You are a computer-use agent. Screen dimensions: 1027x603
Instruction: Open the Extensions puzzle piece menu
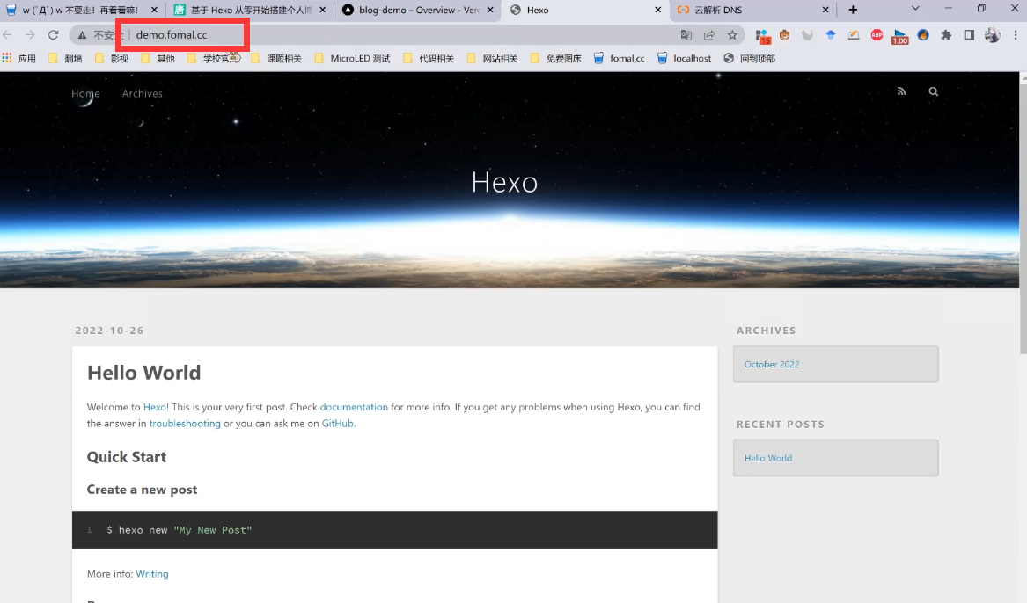(946, 35)
